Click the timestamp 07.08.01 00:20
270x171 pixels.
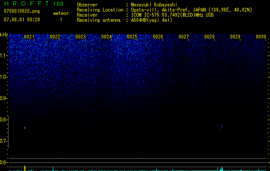coord(22,20)
